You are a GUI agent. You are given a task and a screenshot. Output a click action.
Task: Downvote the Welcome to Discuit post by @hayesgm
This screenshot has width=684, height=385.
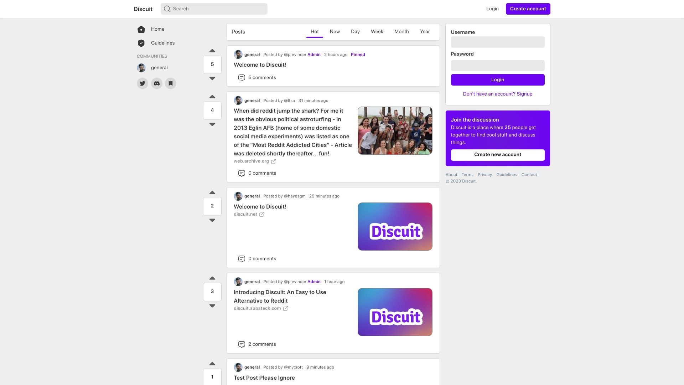(x=212, y=220)
